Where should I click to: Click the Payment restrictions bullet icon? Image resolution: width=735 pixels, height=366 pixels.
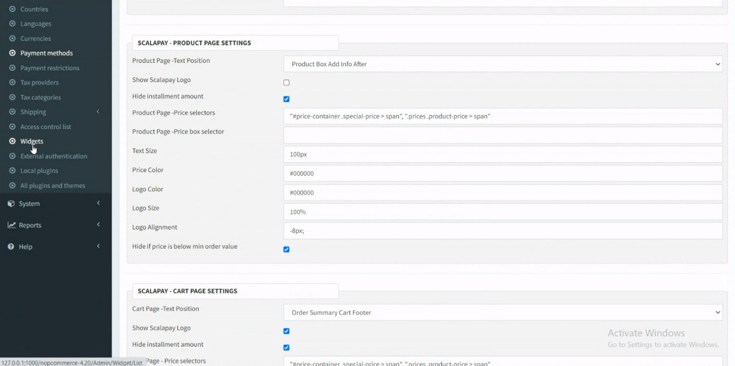(x=12, y=68)
